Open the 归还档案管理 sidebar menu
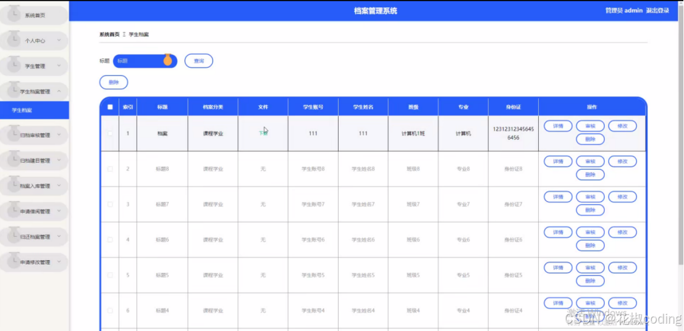The image size is (684, 331). click(34, 237)
